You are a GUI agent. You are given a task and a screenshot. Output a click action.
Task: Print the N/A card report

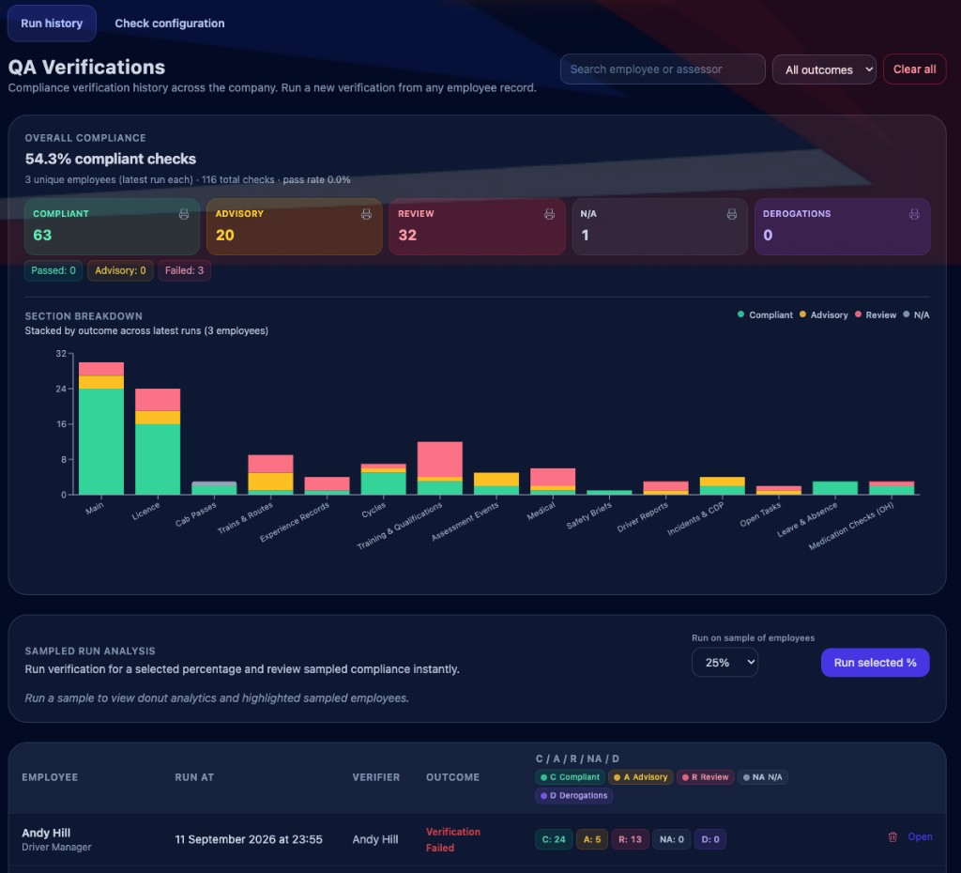tap(732, 214)
